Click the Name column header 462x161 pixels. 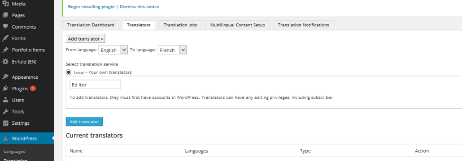[76, 151]
